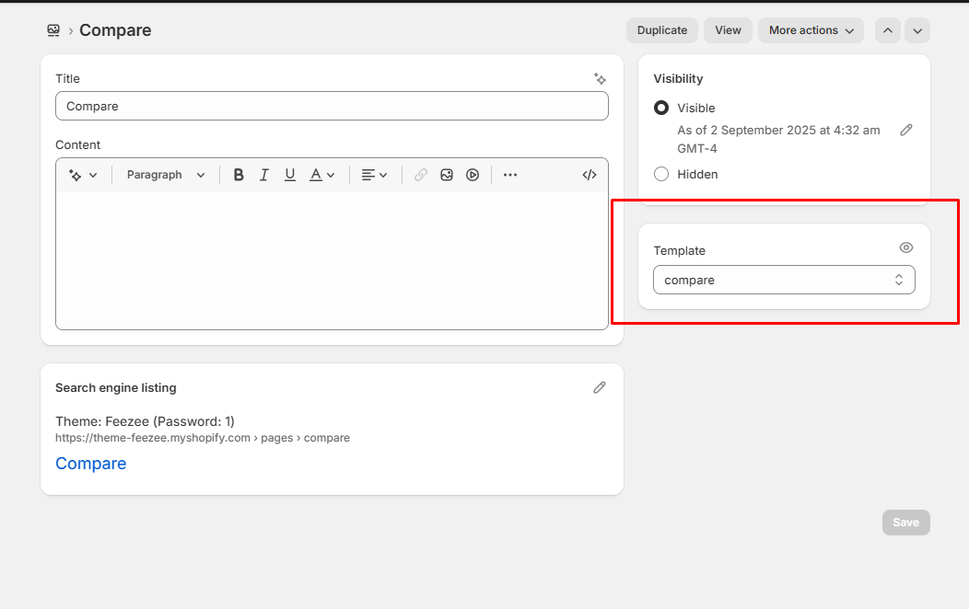Select the Visible radio option
969x609 pixels.
tap(661, 108)
